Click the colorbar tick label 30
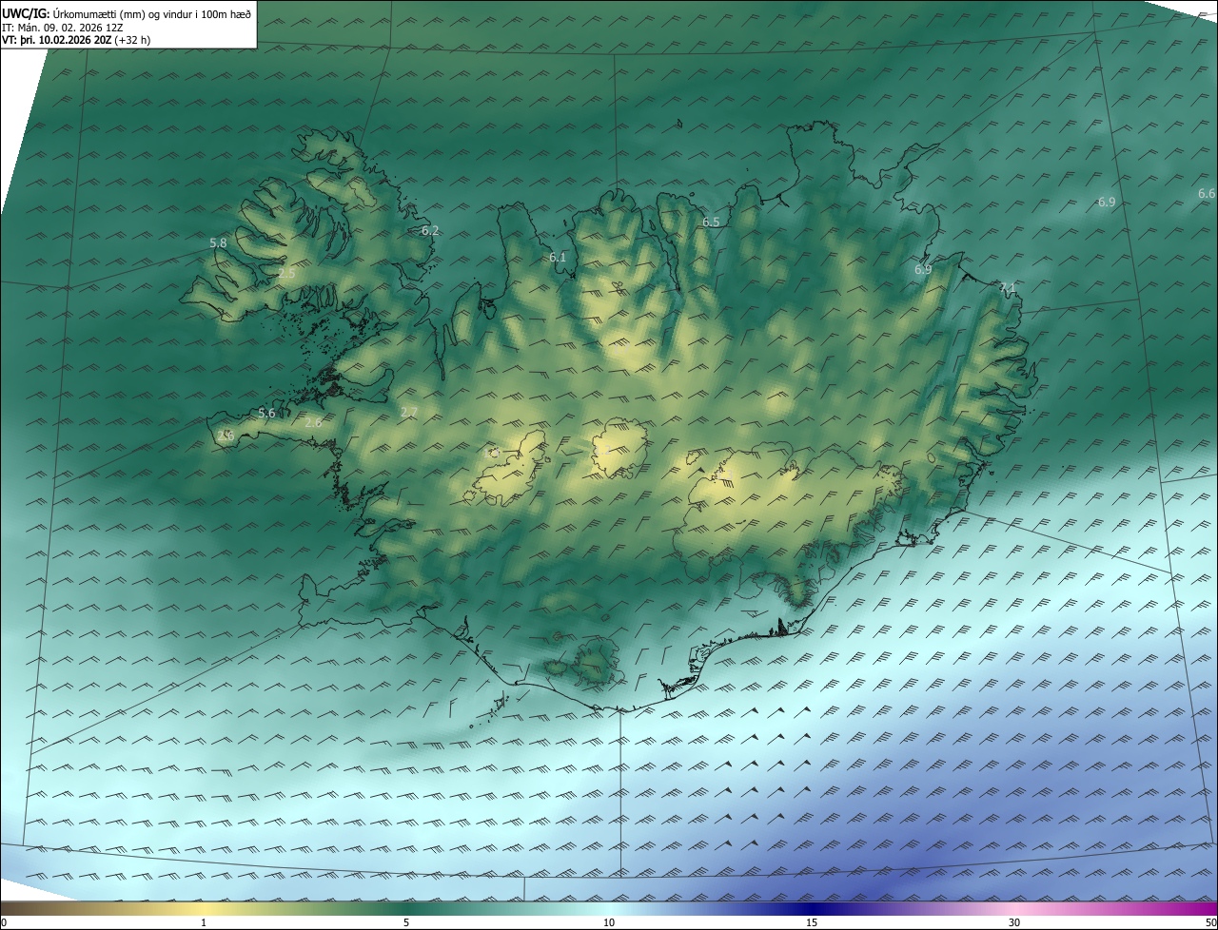The image size is (1218, 930). (x=1014, y=922)
